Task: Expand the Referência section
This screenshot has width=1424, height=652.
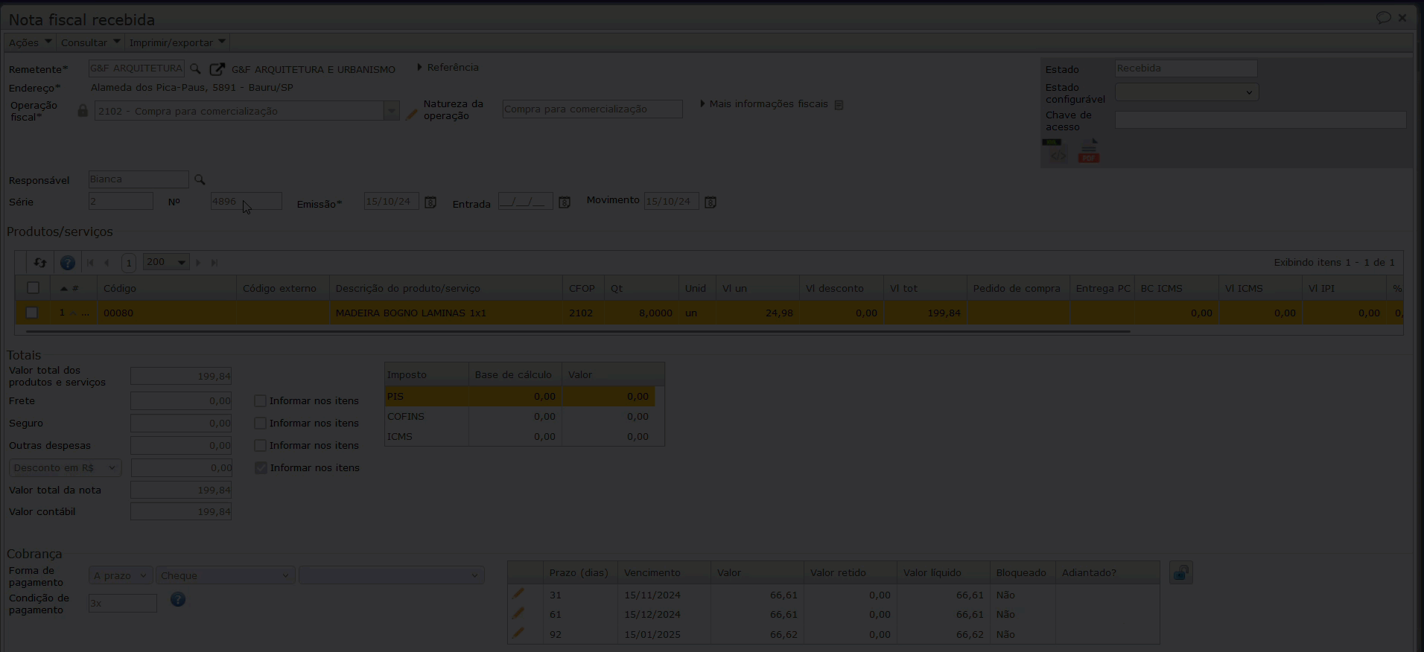Action: tap(448, 68)
